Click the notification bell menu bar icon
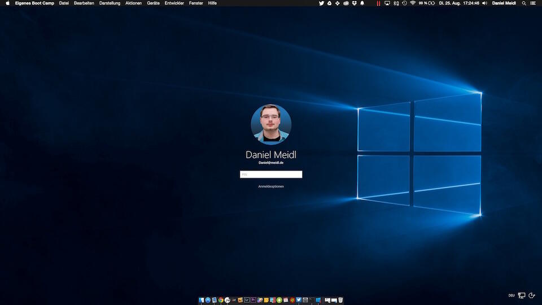Image resolution: width=542 pixels, height=305 pixels. (x=362, y=3)
